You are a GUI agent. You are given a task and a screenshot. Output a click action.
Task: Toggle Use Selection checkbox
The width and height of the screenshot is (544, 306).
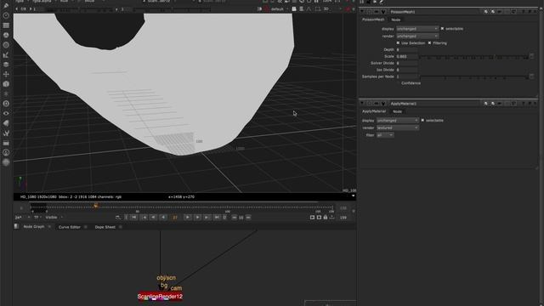click(398, 42)
